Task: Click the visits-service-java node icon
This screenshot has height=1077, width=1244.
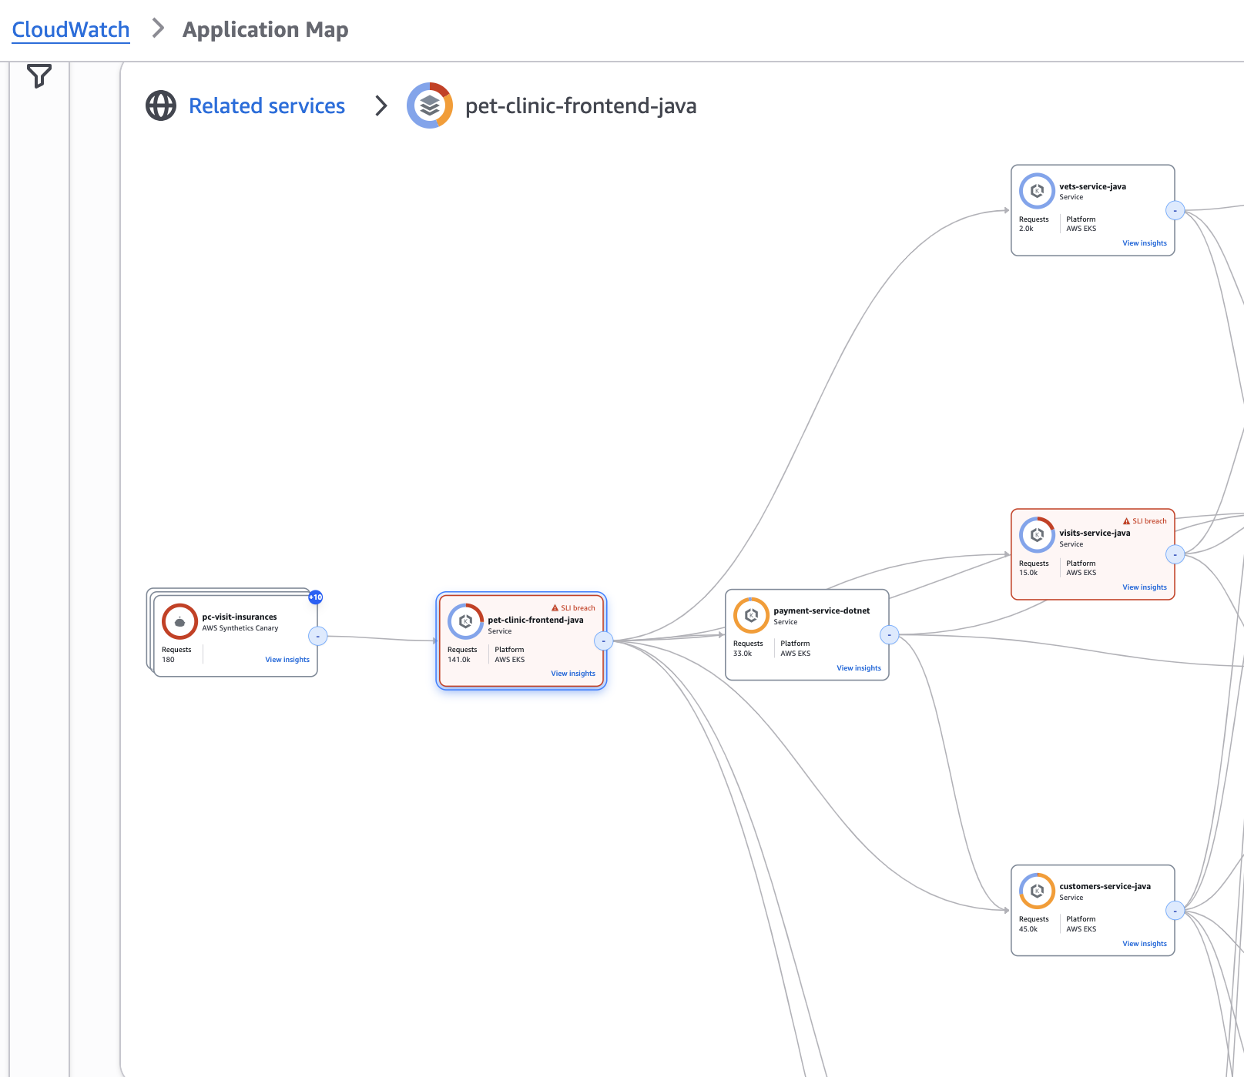Action: coord(1037,535)
